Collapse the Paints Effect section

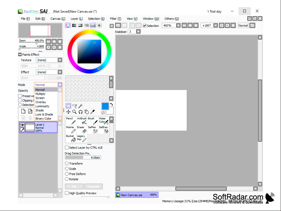click(x=20, y=55)
